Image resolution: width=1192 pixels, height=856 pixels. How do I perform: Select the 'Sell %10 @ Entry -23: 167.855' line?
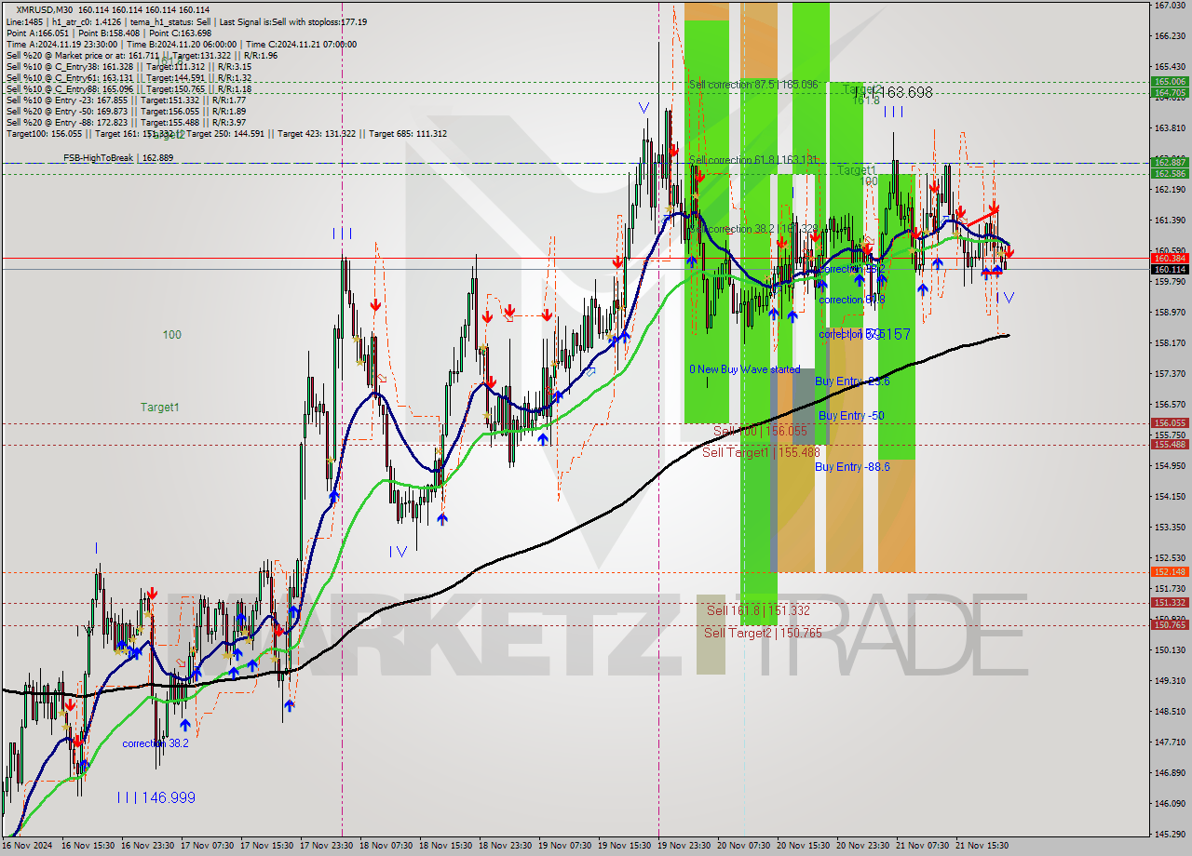tap(126, 100)
